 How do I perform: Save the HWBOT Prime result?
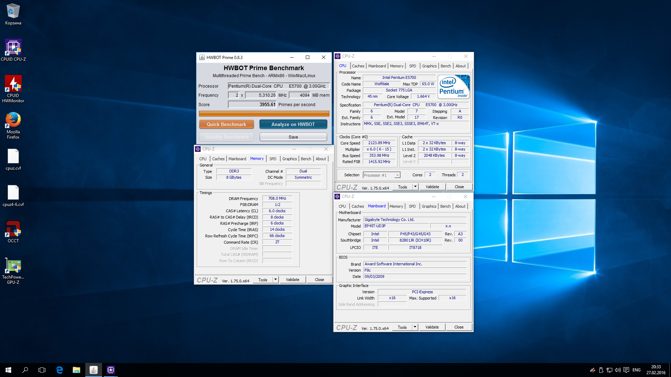coord(293,137)
